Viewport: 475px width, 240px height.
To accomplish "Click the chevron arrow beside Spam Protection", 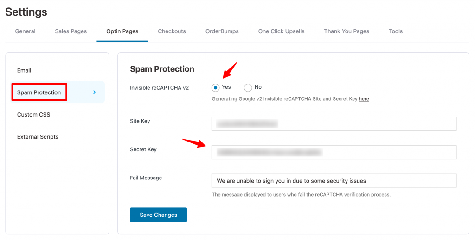I will pyautogui.click(x=95, y=92).
